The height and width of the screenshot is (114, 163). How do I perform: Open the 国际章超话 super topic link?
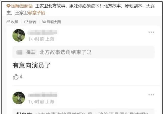[x=22, y=6]
